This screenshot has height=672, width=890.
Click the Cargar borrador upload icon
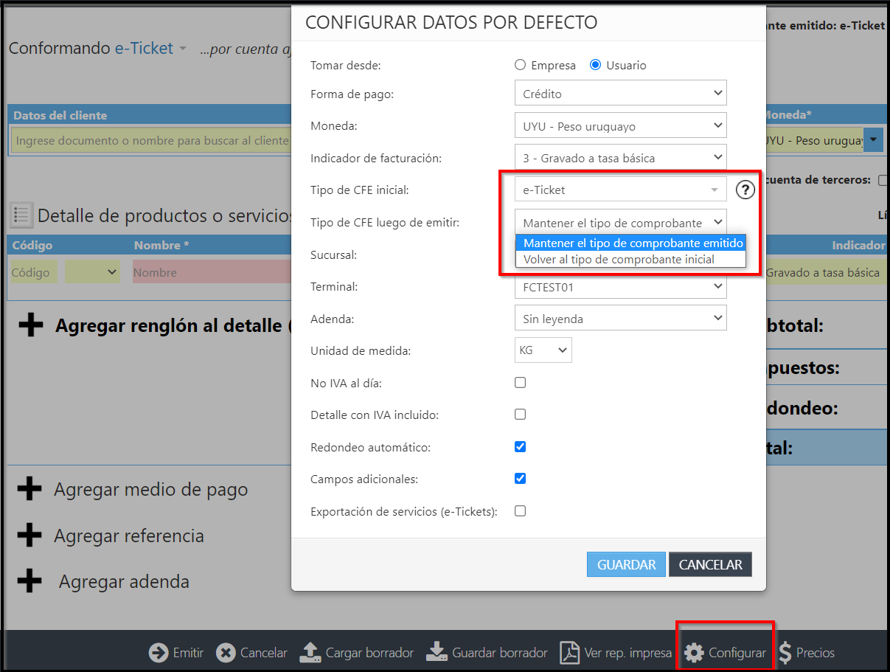tap(310, 653)
